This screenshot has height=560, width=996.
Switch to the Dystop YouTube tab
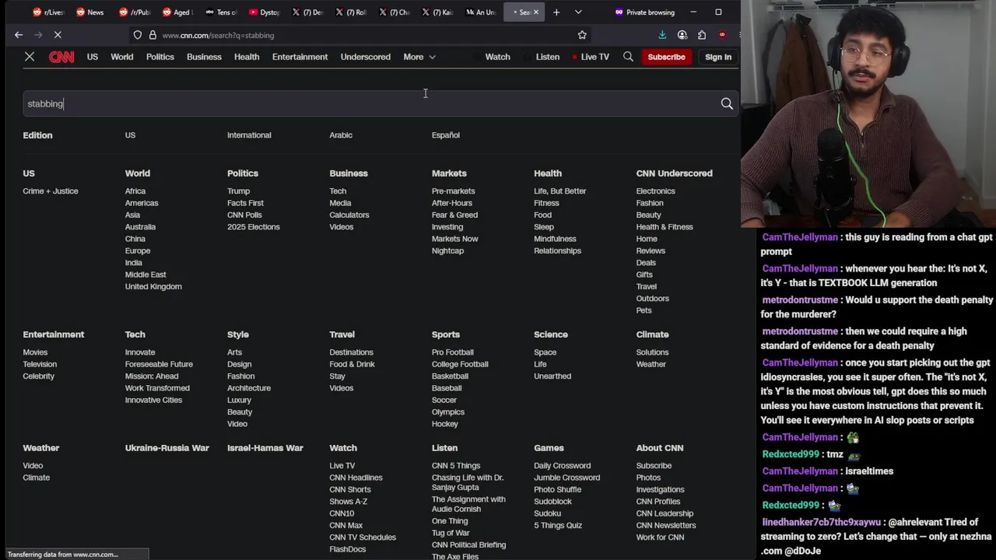pyautogui.click(x=265, y=12)
